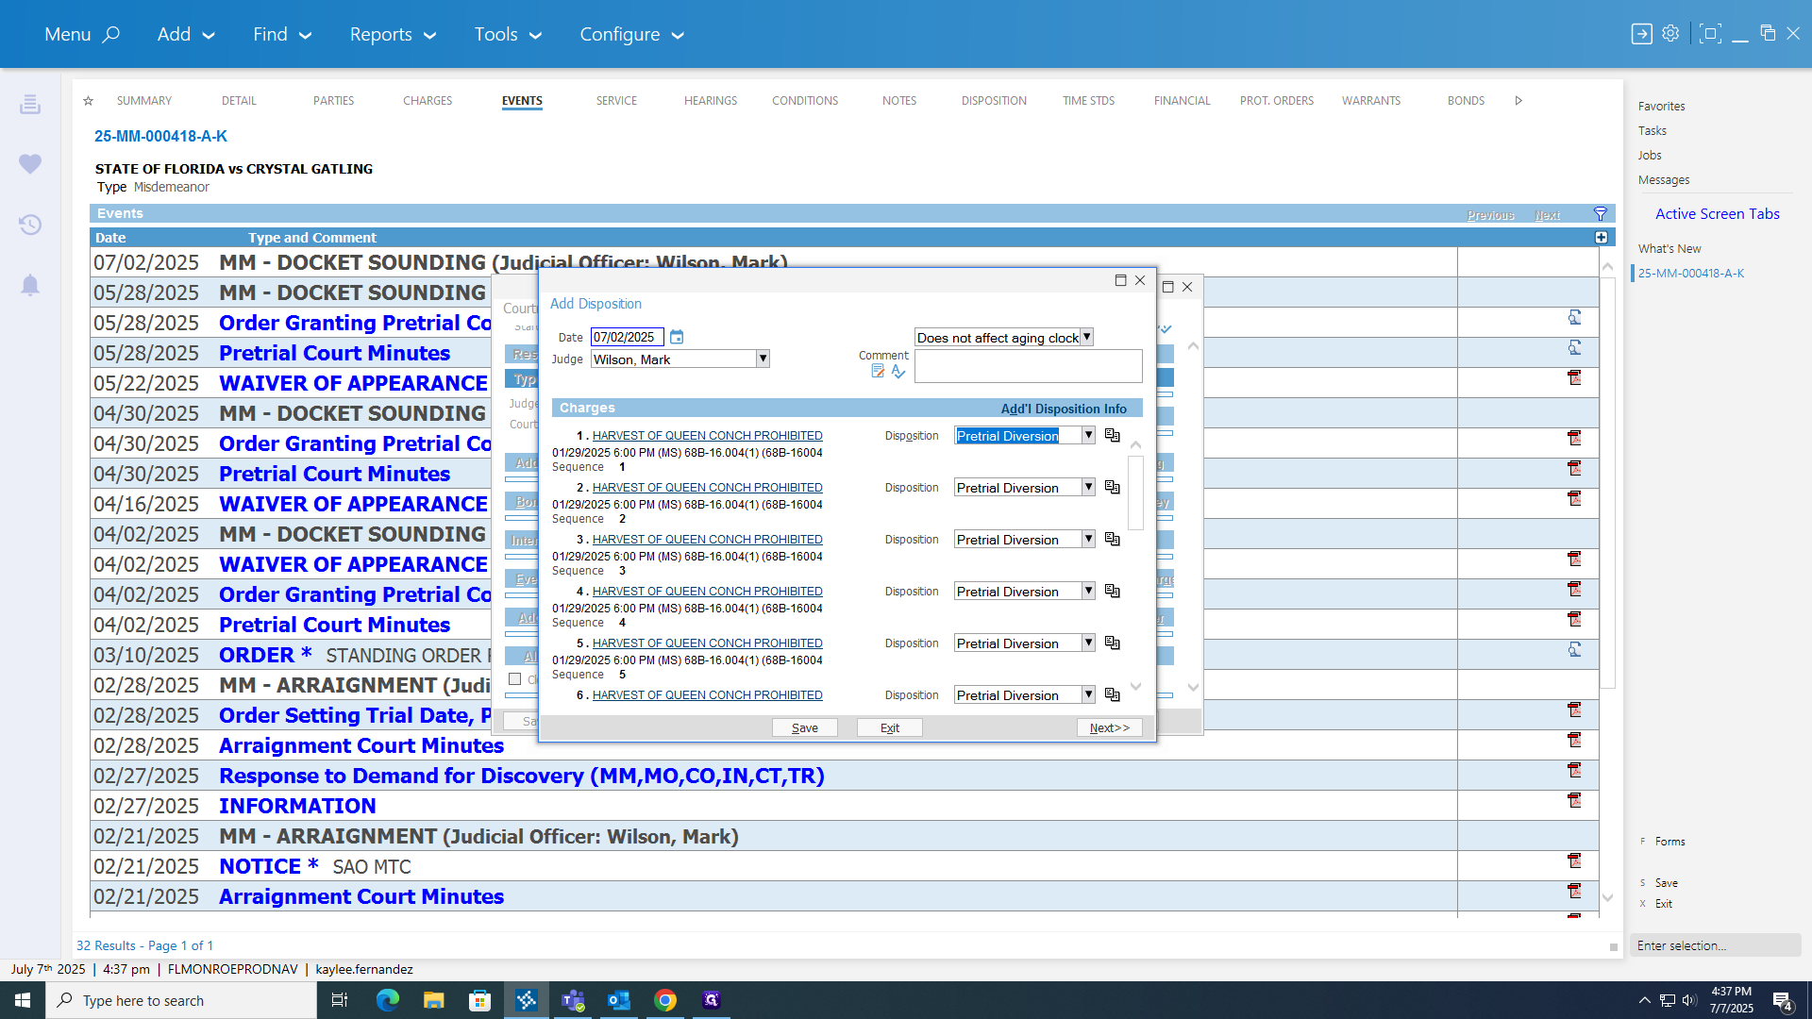Screen dimensions: 1812x1019
Task: Open Response to Demand for Discovery event
Action: click(522, 776)
